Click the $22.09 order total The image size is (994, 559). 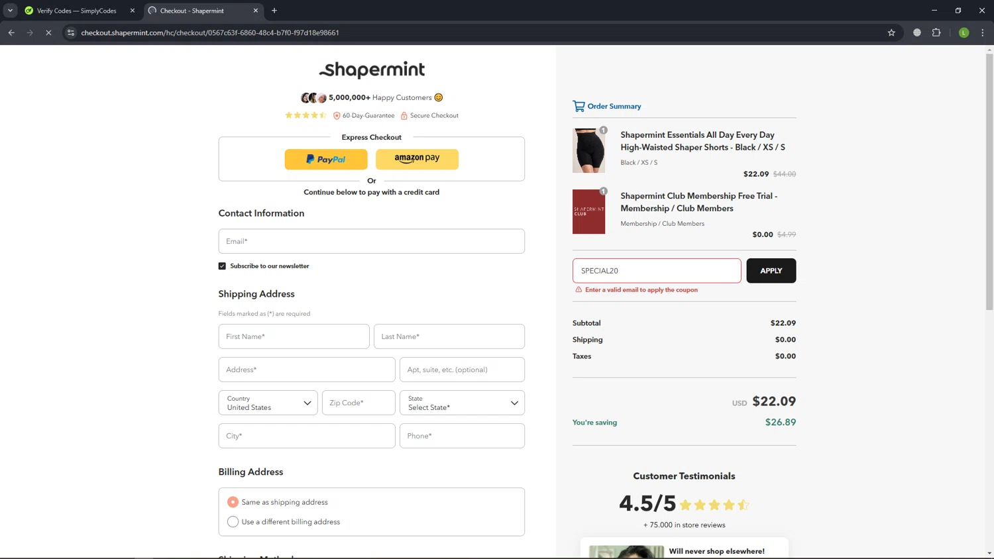click(774, 401)
